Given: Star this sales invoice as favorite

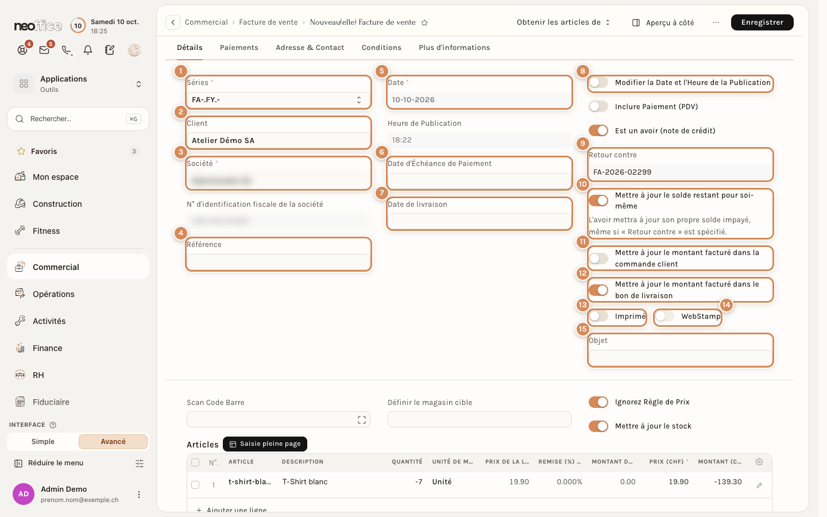Looking at the screenshot, I should (424, 22).
